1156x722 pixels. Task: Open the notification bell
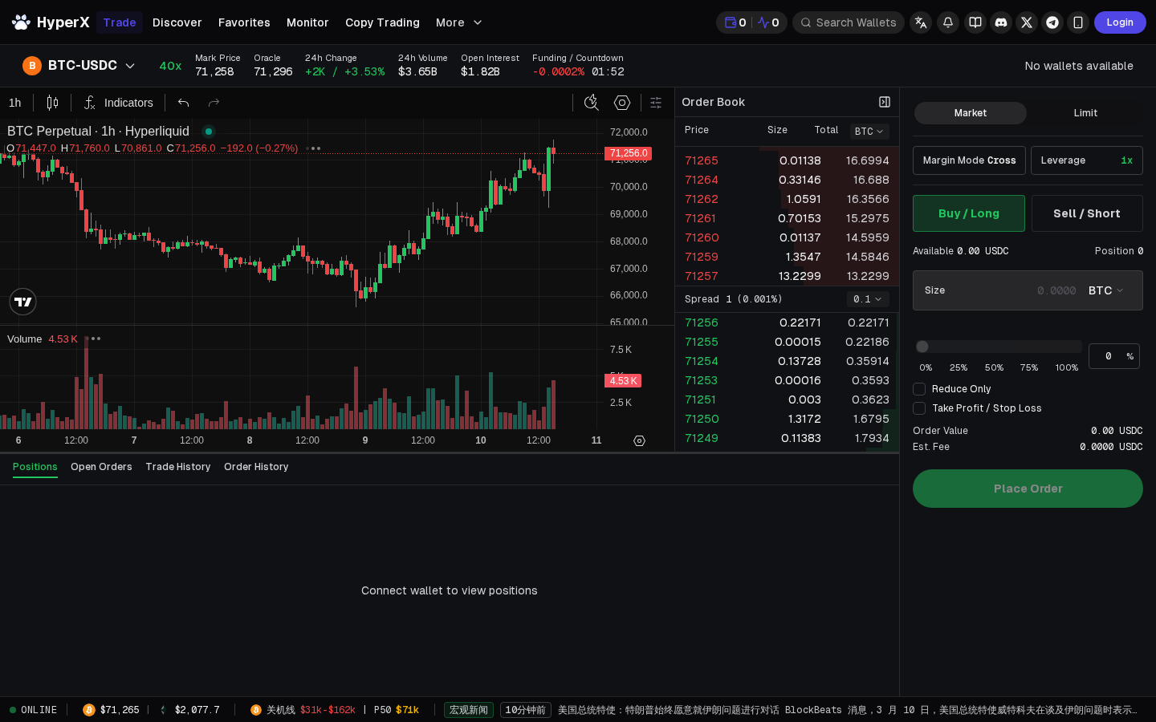pyautogui.click(x=948, y=22)
